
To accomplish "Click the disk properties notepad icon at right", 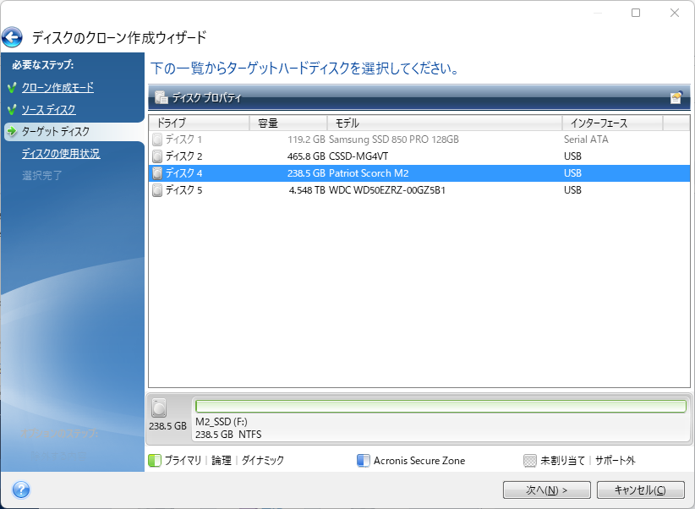I will 676,97.
